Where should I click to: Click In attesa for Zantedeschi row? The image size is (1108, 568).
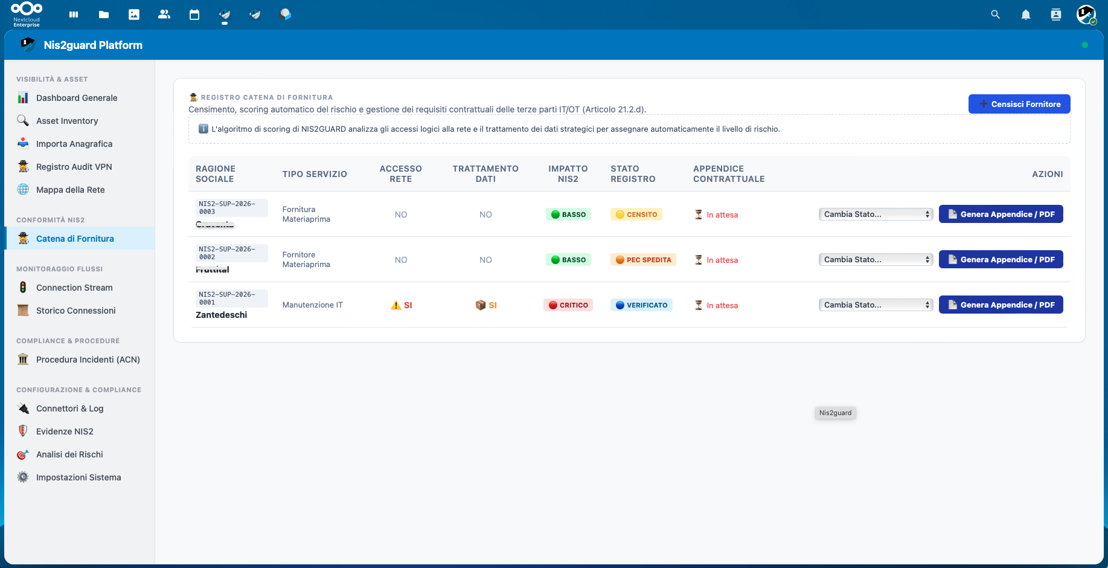click(x=716, y=305)
